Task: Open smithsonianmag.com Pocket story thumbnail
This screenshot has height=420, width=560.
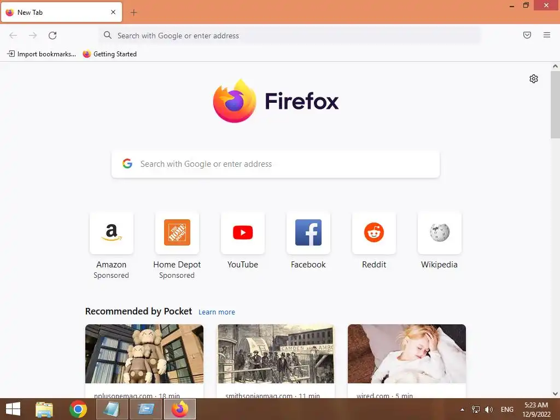Action: 276,354
